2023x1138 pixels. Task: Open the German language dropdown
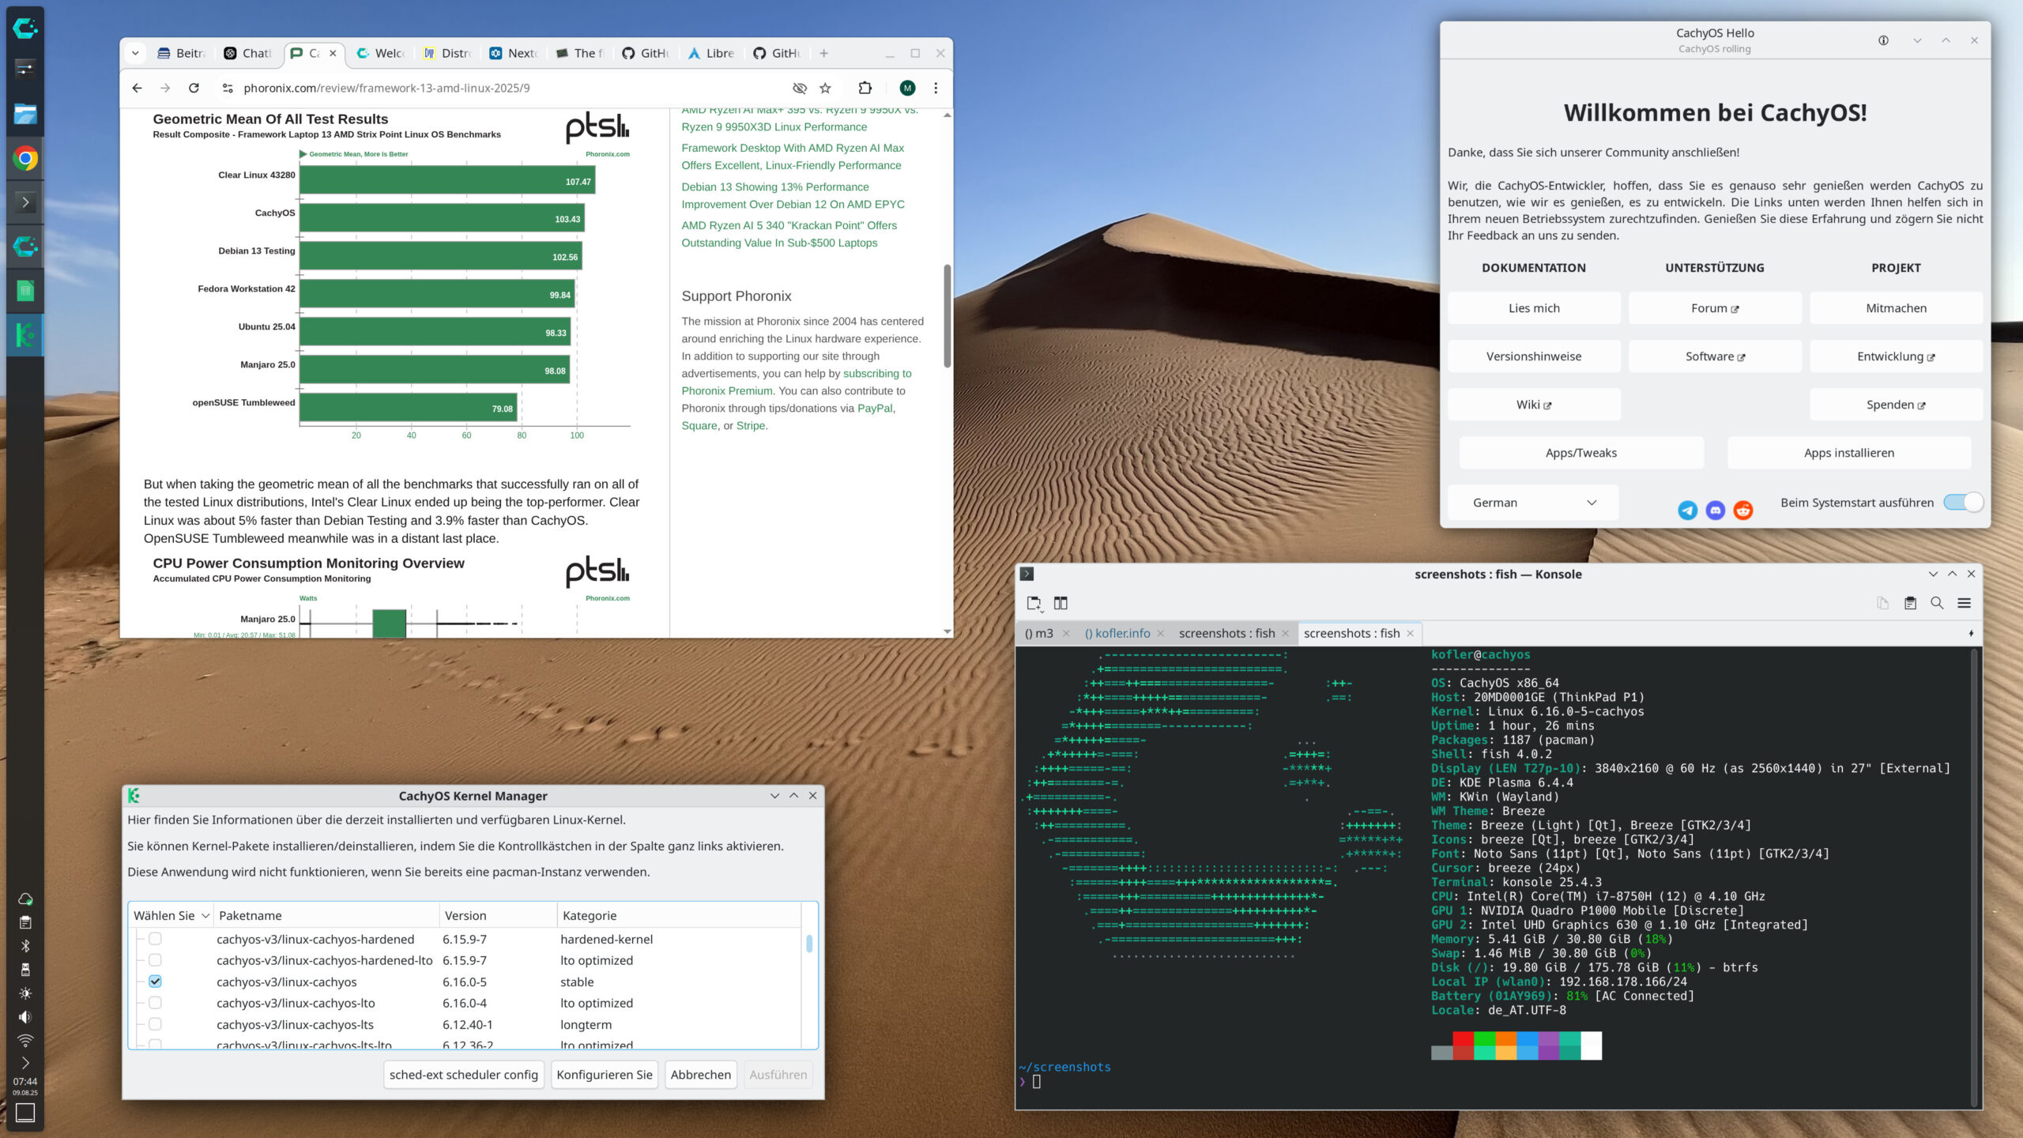(x=1533, y=503)
